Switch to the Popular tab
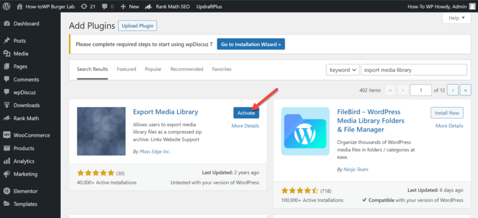Screen dimensions: 478x218 tap(153, 69)
